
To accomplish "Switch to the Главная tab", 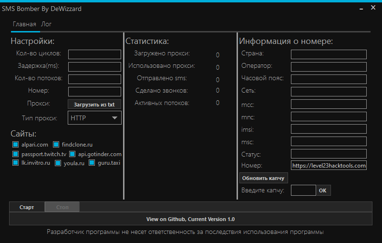I will (24, 24).
